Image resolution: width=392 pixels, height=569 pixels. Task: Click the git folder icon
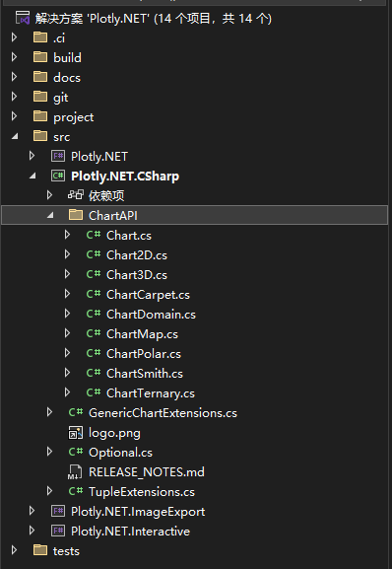click(x=40, y=97)
